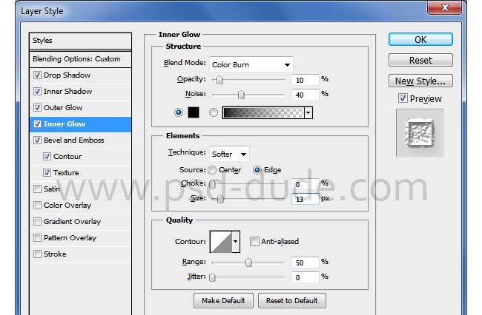The image size is (482, 315).
Task: Choose the gradient glow radio button
Action: pyautogui.click(x=214, y=112)
